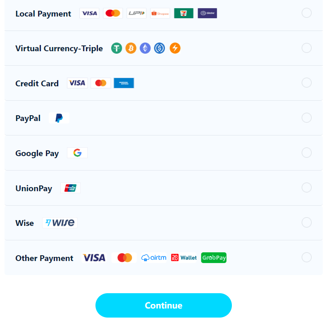336x325 pixels.
Task: Click the USD Coin icon
Action: tap(160, 48)
